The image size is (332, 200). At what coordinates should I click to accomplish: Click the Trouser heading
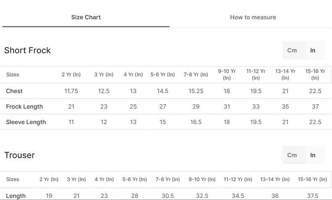(19, 155)
